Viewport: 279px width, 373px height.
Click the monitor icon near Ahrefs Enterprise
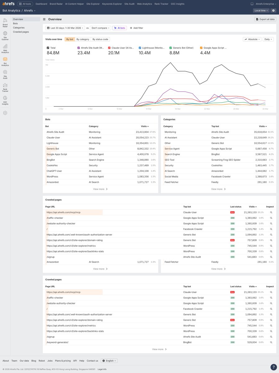click(x=252, y=4)
